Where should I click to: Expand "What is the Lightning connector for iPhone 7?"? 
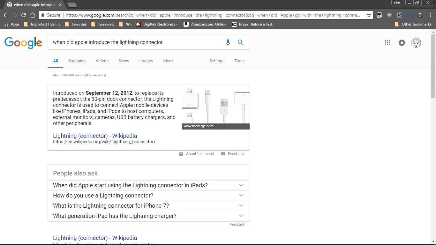tap(149, 206)
